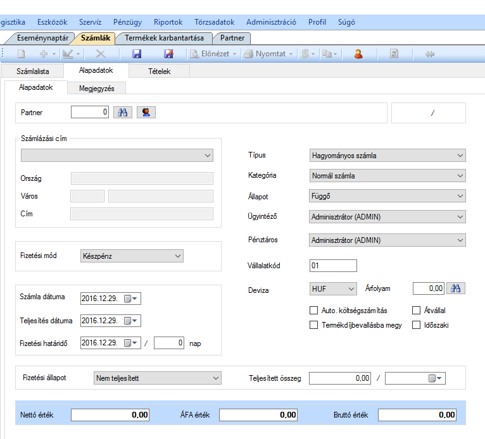
Task: Check the Átvállal checkbox
Action: pos(417,310)
